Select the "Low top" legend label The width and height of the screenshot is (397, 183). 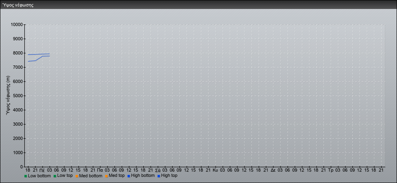tap(65, 175)
